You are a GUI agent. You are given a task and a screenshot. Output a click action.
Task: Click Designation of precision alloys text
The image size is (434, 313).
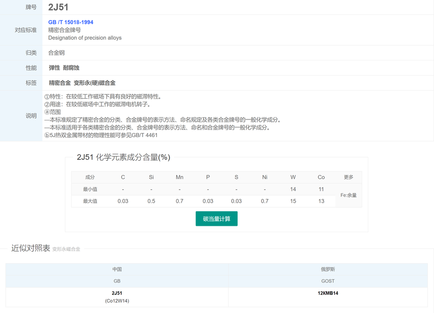(x=85, y=38)
